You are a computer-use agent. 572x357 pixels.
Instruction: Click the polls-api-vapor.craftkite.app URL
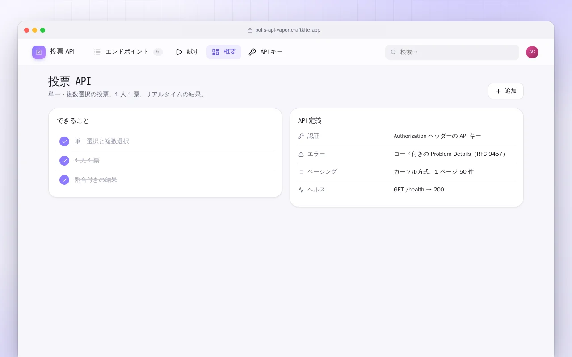(x=288, y=30)
